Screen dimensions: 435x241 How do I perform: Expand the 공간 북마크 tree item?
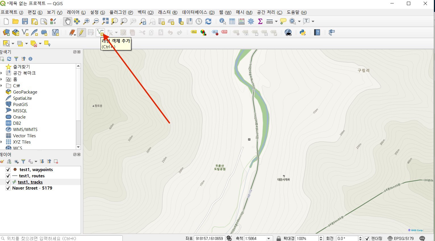point(1,73)
